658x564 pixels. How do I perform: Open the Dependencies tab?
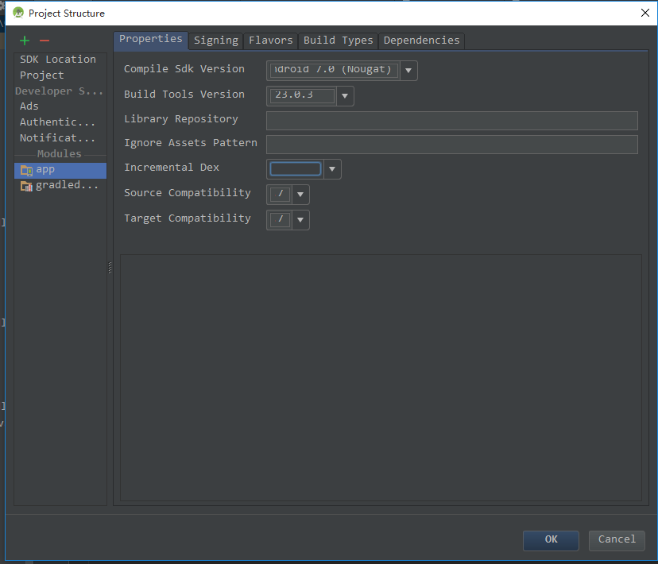coord(421,41)
